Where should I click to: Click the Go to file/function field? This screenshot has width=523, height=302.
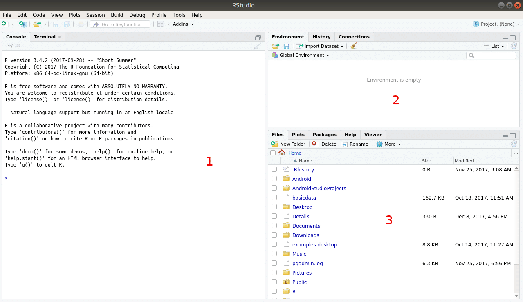[121, 24]
